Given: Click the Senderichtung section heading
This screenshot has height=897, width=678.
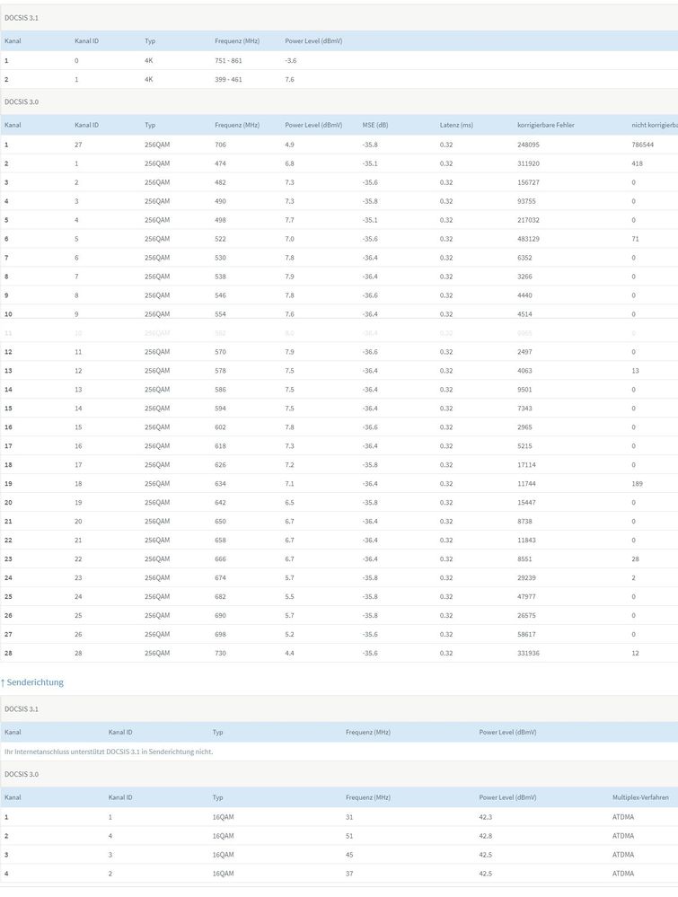Looking at the screenshot, I should (32, 682).
